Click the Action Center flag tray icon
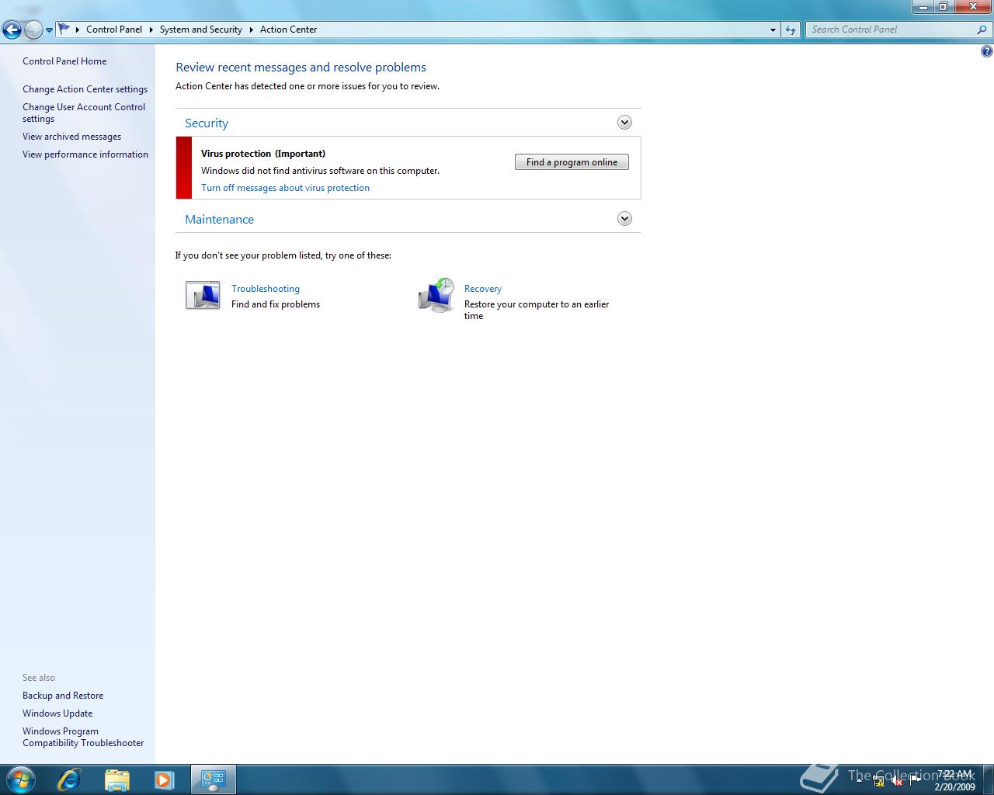994x795 pixels. (914, 781)
